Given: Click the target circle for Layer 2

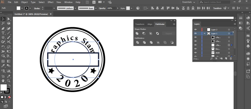Looking at the screenshot, I should 229,30.
